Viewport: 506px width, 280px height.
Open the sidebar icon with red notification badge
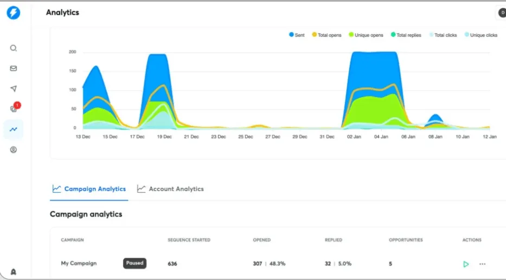[14, 109]
